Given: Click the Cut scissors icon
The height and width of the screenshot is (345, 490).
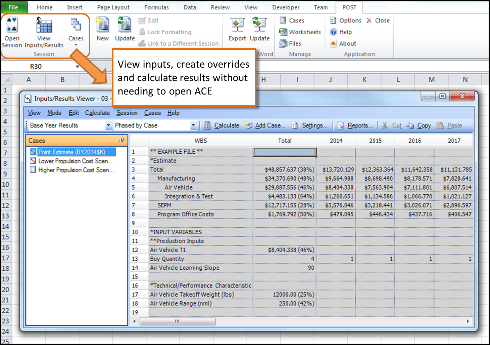Looking at the screenshot, I should [385, 125].
